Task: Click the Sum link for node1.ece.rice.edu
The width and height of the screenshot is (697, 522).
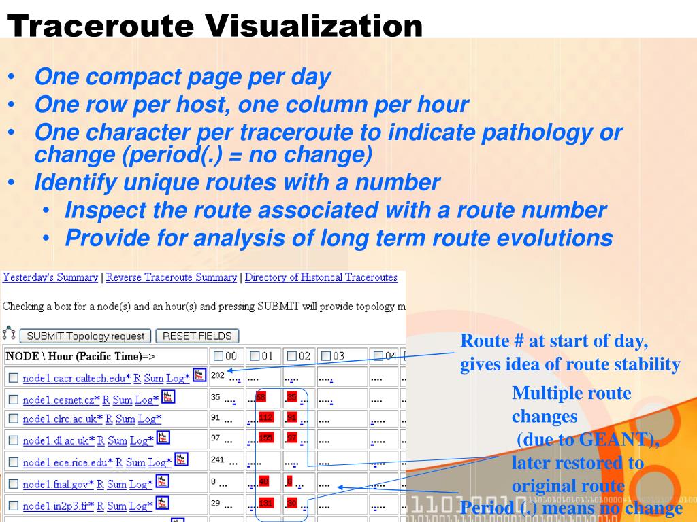Action: tap(135, 462)
